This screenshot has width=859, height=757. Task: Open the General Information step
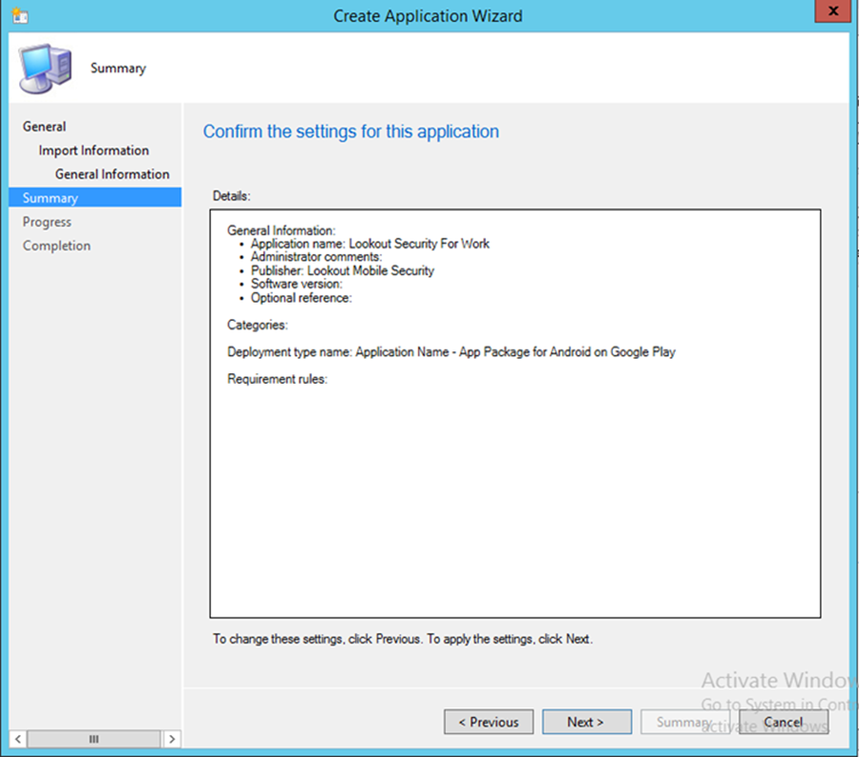pyautogui.click(x=113, y=174)
